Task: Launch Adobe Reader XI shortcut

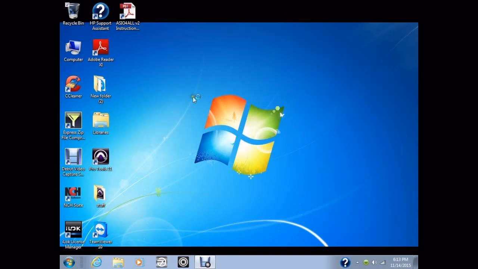Action: [100, 53]
